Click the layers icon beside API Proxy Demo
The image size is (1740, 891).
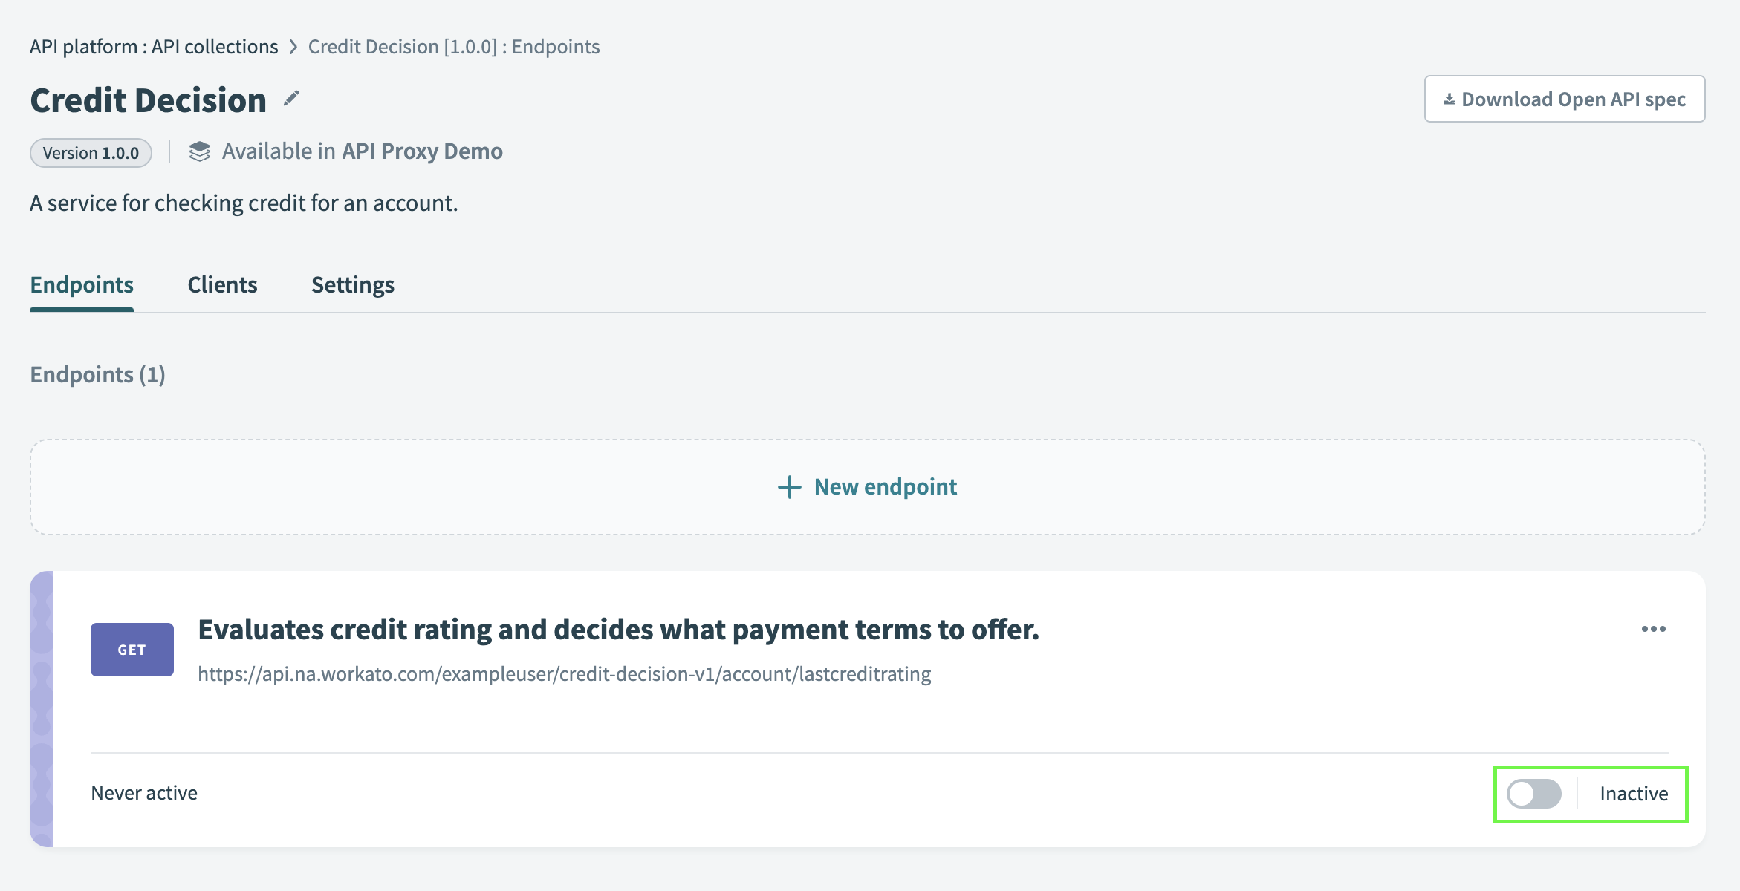tap(199, 151)
